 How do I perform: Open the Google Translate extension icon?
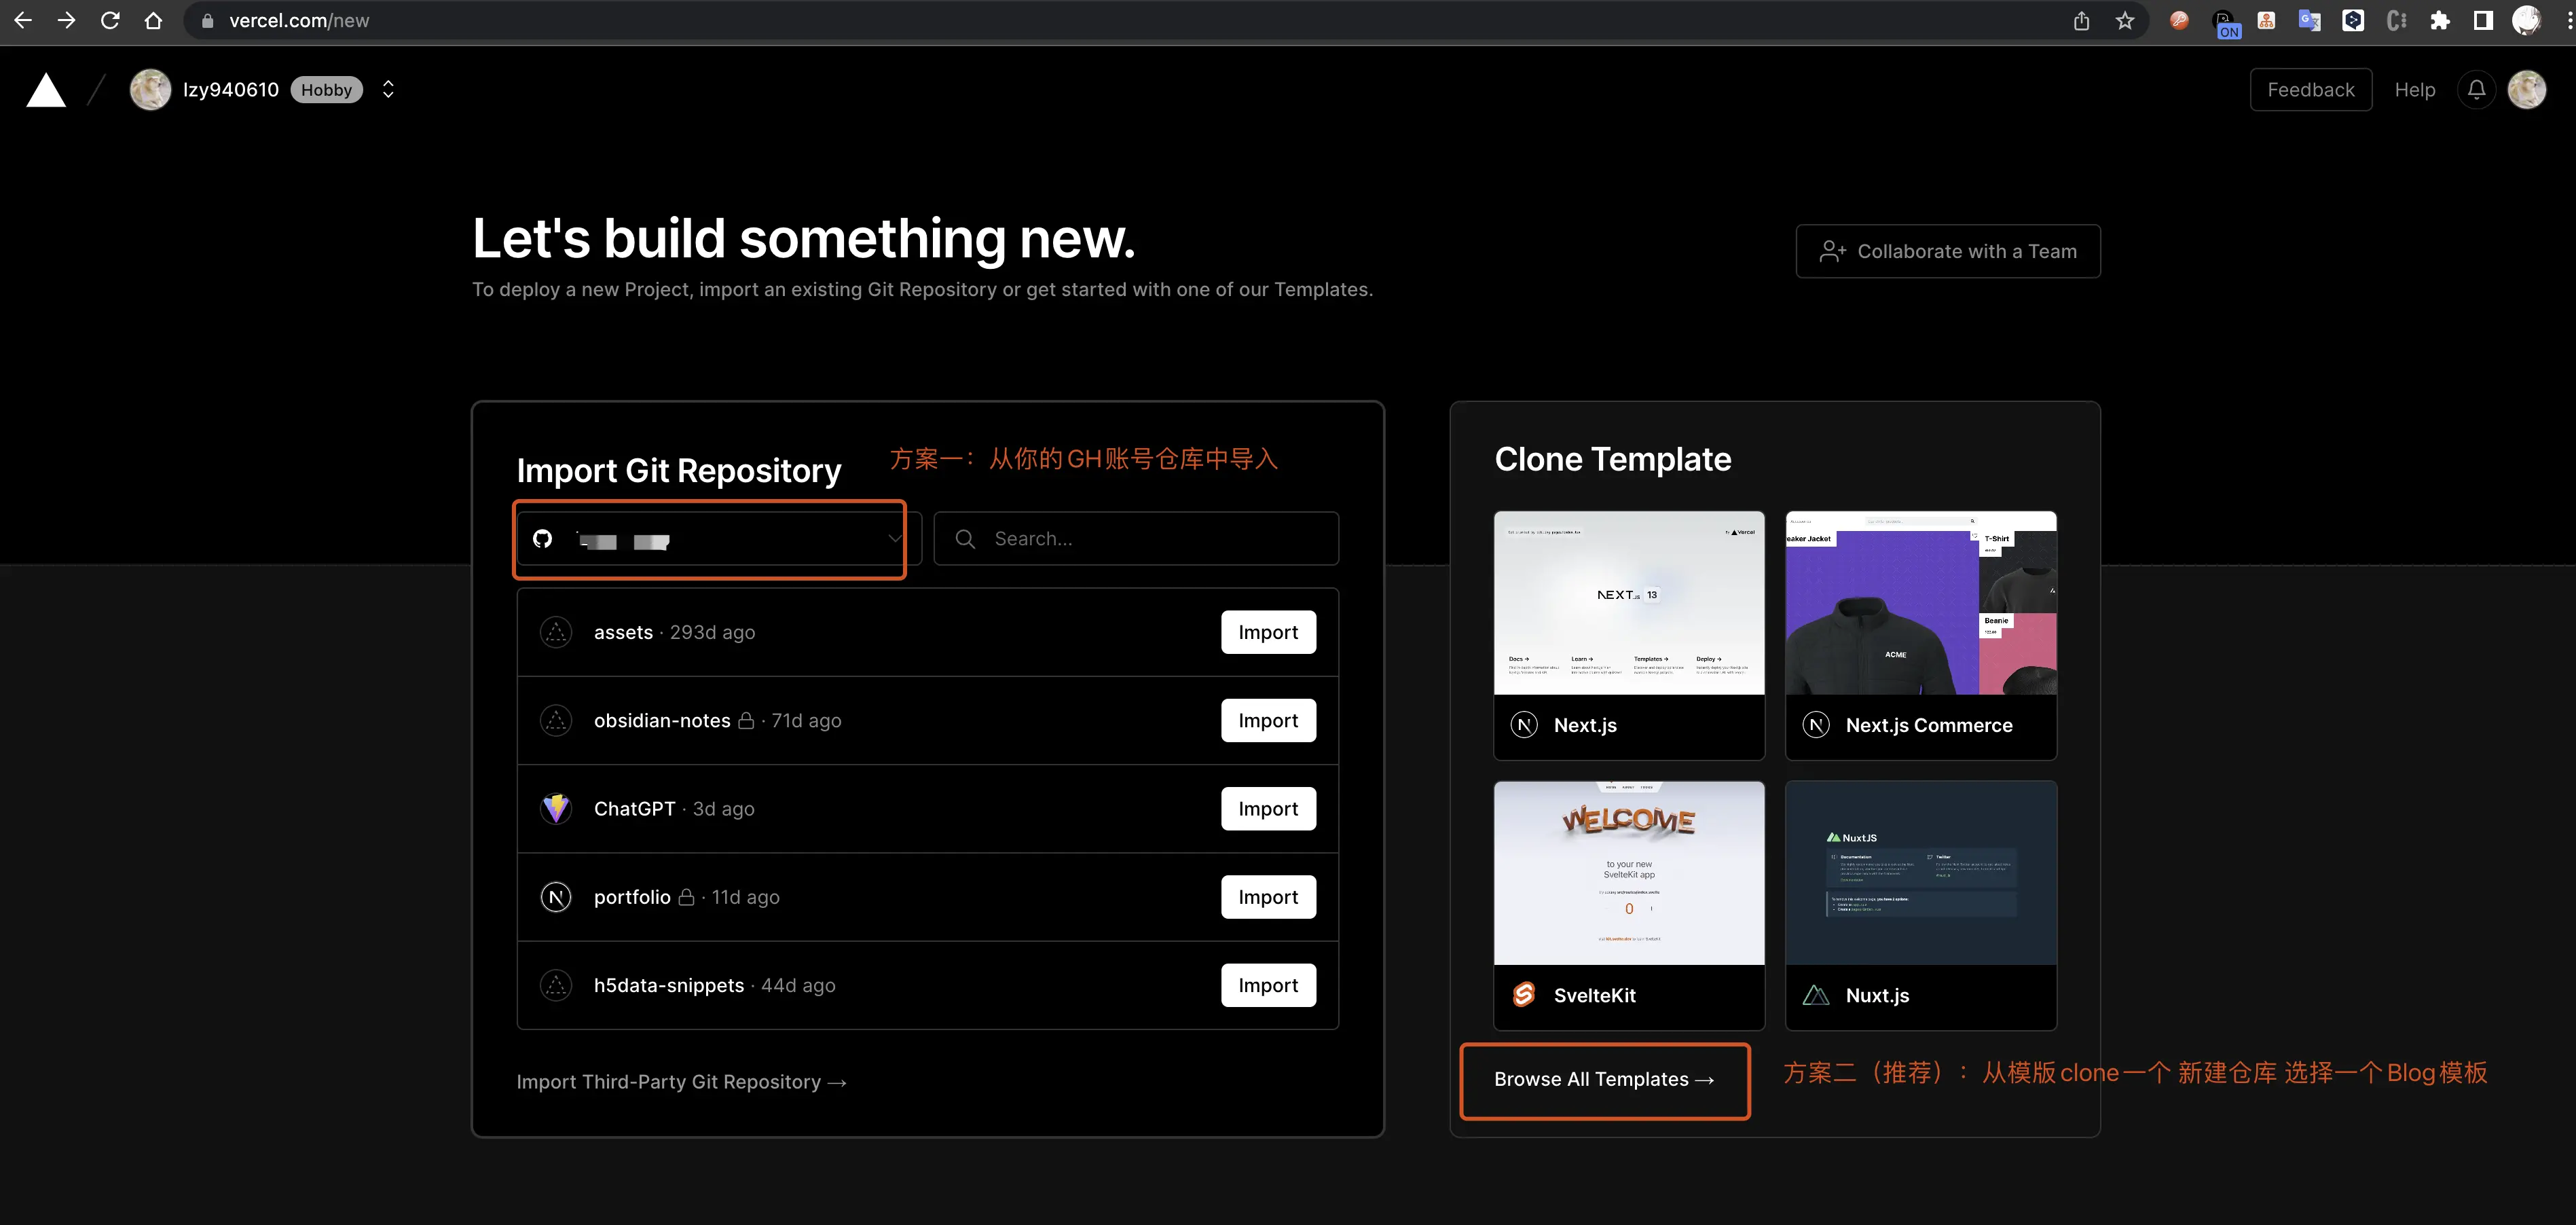[2309, 20]
